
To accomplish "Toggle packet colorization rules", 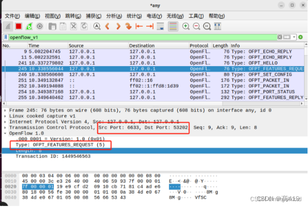I will 173,26.
